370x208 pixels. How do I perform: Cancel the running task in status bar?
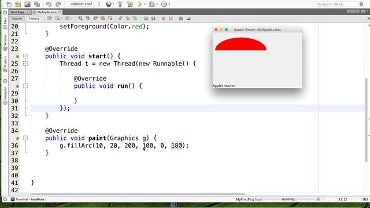pos(318,199)
